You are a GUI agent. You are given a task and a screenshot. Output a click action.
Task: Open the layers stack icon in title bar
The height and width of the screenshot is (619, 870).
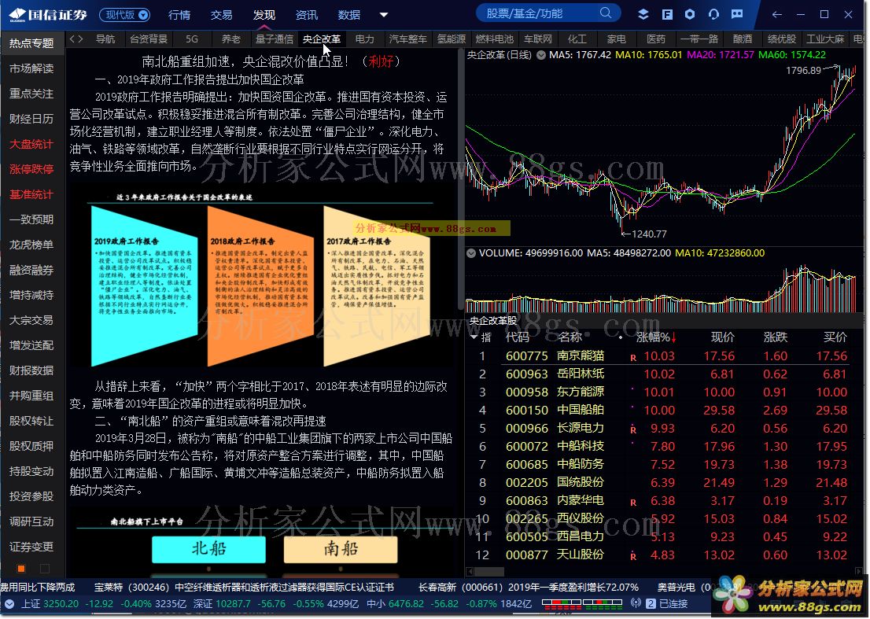(x=643, y=14)
